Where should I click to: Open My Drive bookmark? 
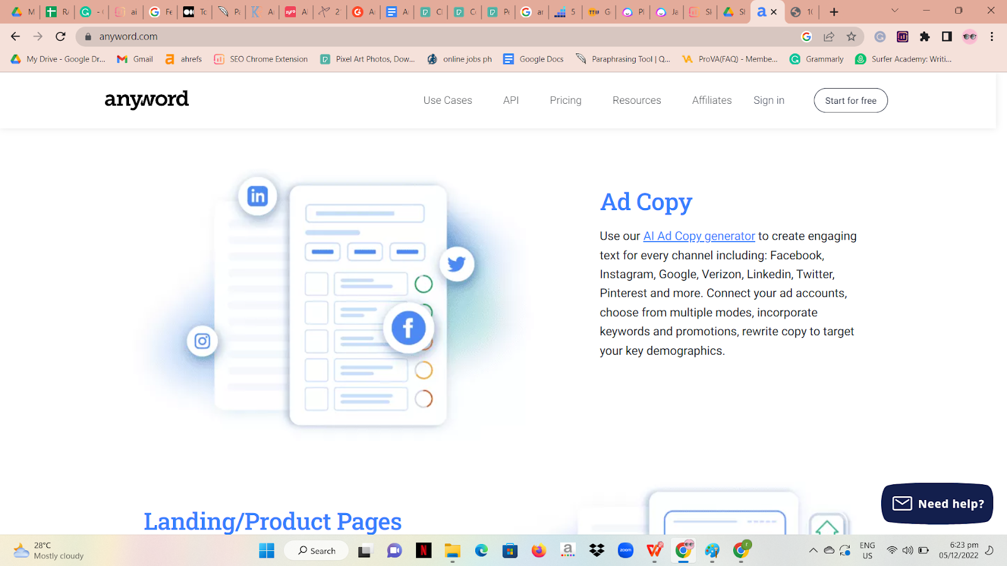[58, 59]
